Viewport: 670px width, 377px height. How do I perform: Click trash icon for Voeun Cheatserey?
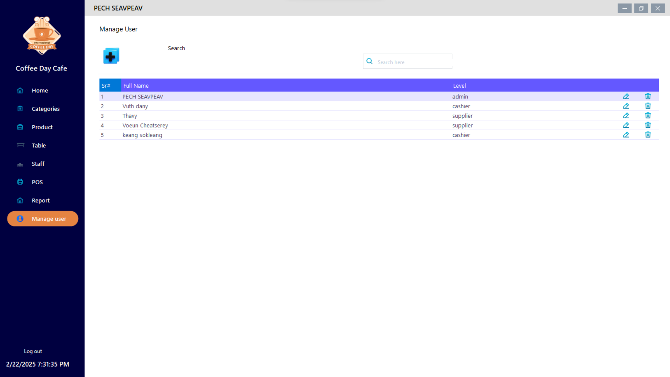pyautogui.click(x=648, y=125)
